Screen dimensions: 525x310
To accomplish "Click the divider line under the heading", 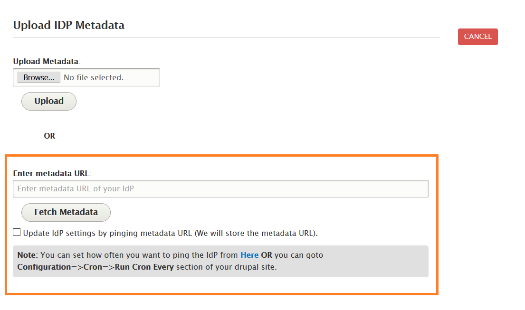I will click(227, 38).
